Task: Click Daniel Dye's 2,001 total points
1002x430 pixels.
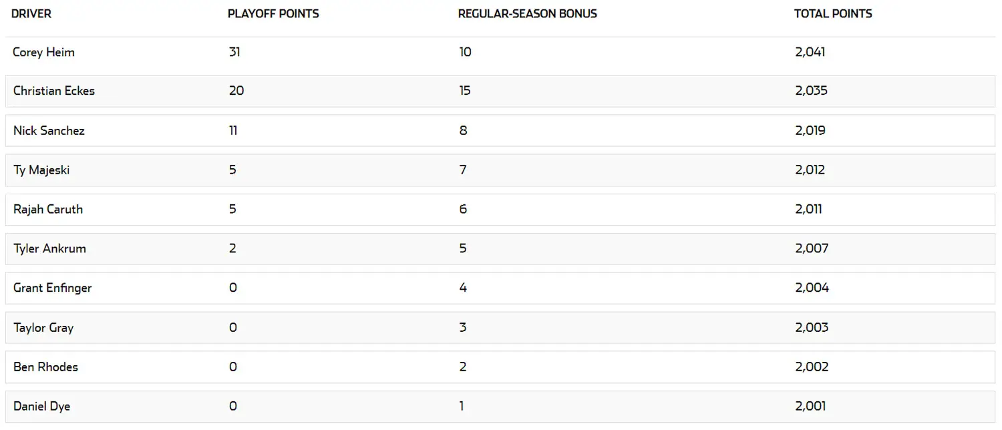Action: [x=810, y=406]
